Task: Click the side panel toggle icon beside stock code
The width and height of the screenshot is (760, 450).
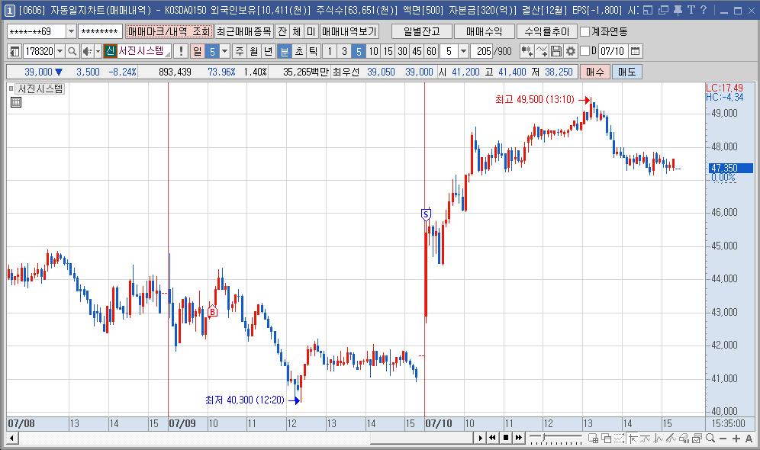Action: pos(14,51)
